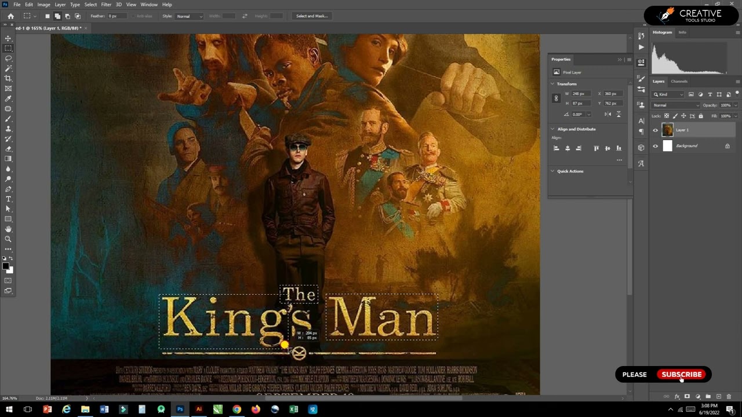This screenshot has width=742, height=417.
Task: Toggle lock all padlock icon
Action: (700, 116)
